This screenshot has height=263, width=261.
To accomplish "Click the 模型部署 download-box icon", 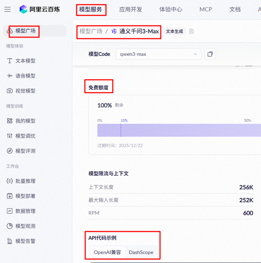I will [x=10, y=196].
